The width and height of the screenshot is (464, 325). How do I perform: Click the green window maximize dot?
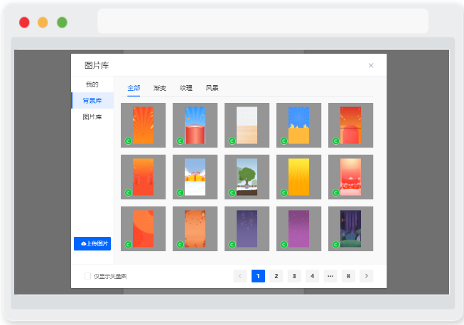pyautogui.click(x=62, y=23)
